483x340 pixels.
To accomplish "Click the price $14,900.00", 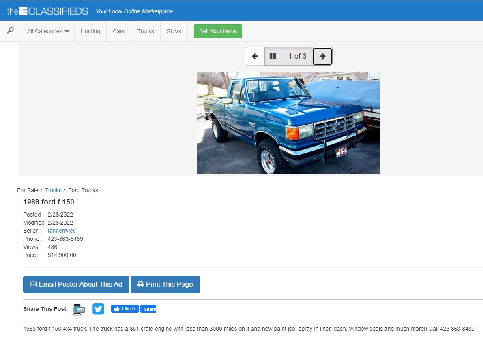I will 62,255.
